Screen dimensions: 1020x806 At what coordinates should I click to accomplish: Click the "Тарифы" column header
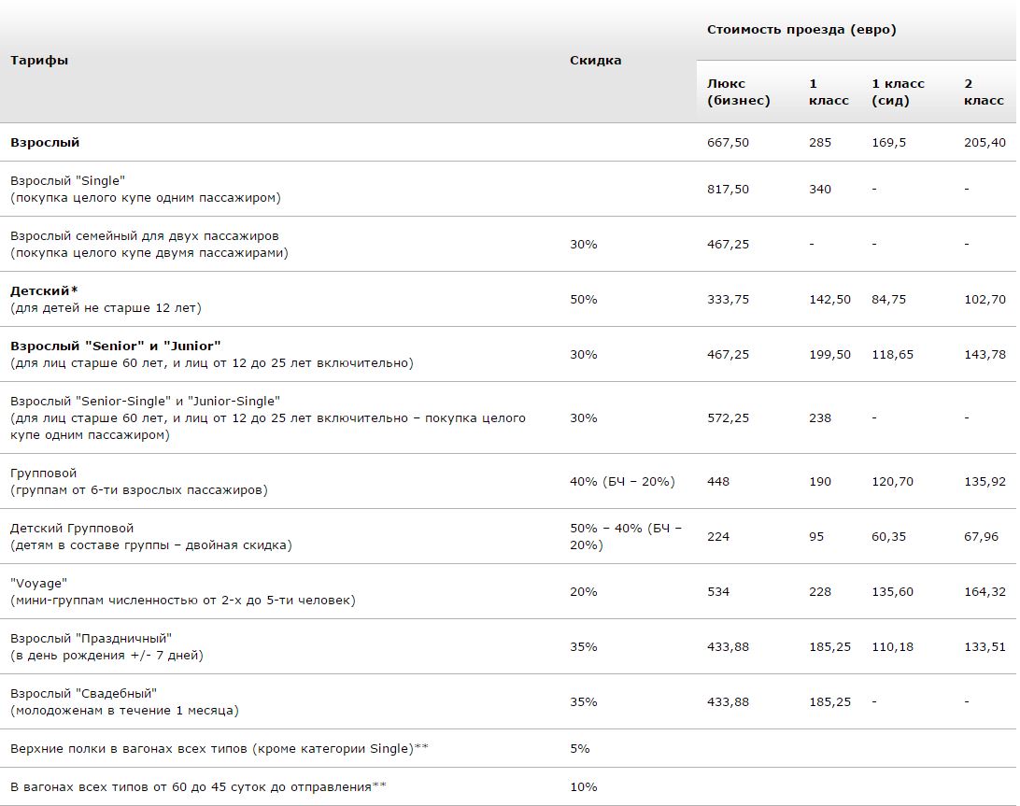pyautogui.click(x=39, y=61)
